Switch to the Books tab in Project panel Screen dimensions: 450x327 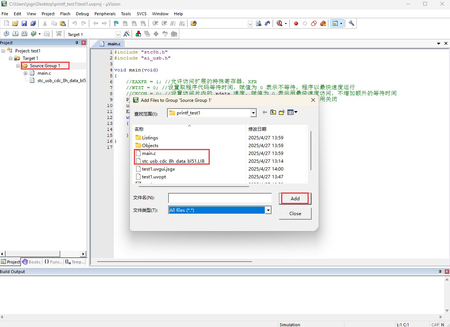click(x=31, y=262)
